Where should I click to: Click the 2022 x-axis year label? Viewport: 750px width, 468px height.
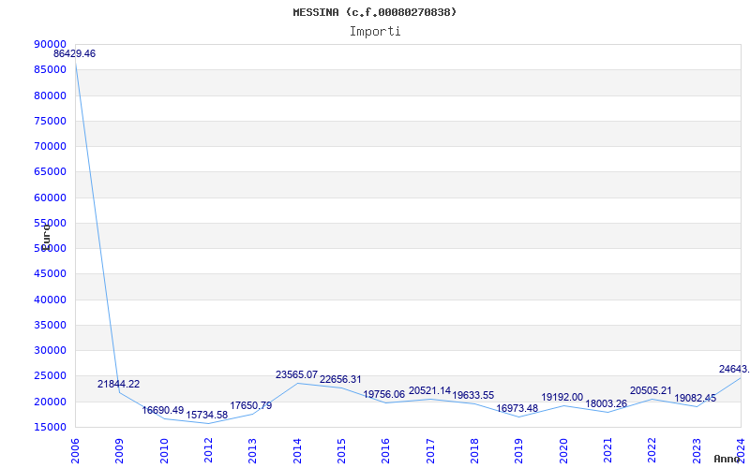(x=652, y=451)
